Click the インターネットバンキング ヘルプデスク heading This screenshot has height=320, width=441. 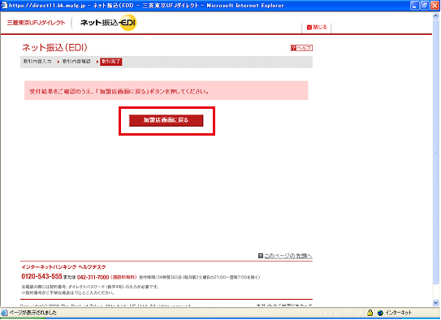[63, 267]
